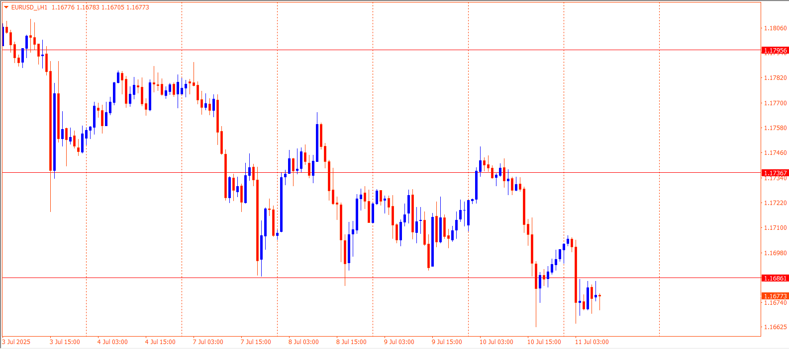Click the 7 Jul 03:00 time label
789x349 pixels.
point(208,342)
